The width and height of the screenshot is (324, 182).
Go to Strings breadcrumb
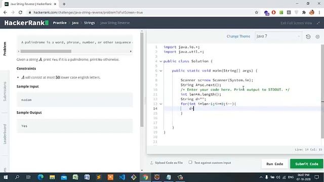click(x=90, y=23)
